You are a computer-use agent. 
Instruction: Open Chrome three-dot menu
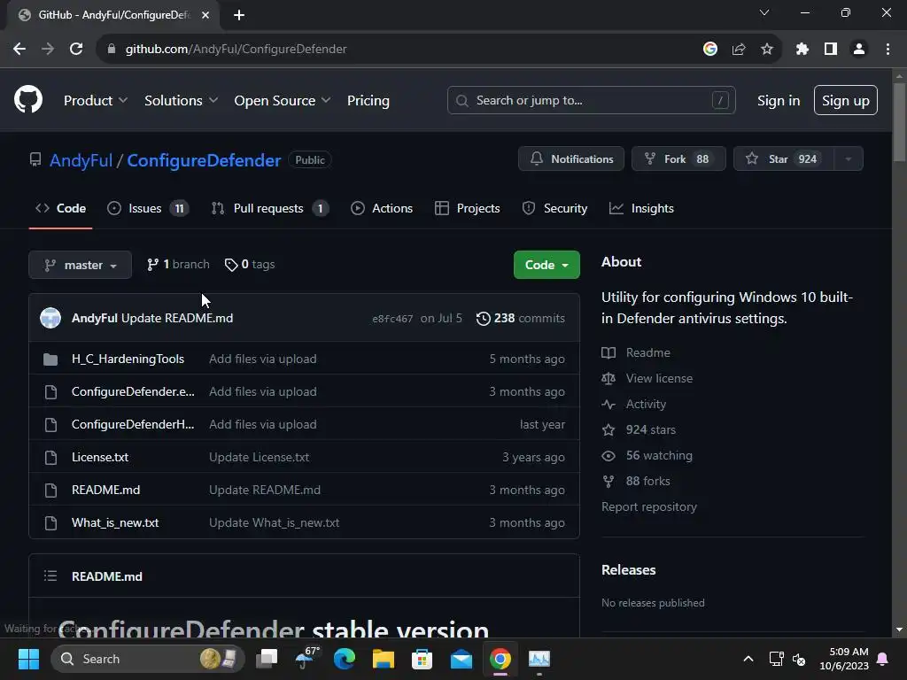888,50
